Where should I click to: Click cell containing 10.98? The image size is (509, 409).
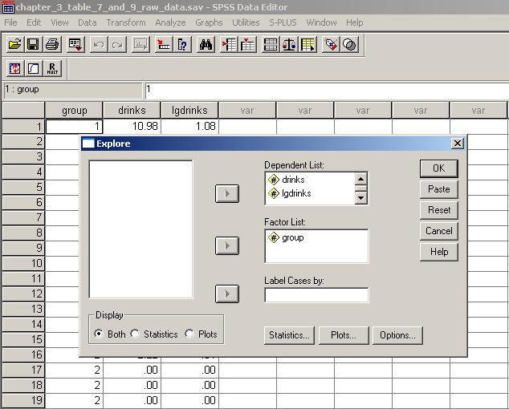[x=132, y=126]
